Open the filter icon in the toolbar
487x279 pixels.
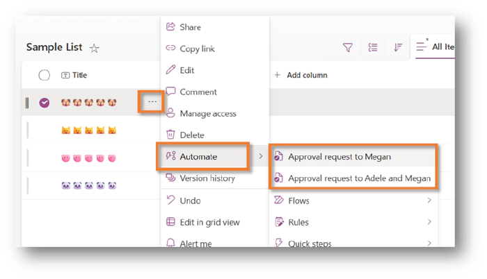tap(347, 47)
